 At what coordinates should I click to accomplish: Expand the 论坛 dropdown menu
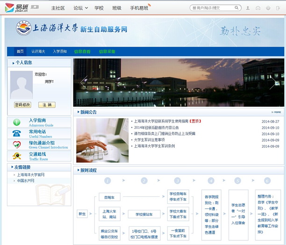point(81,8)
